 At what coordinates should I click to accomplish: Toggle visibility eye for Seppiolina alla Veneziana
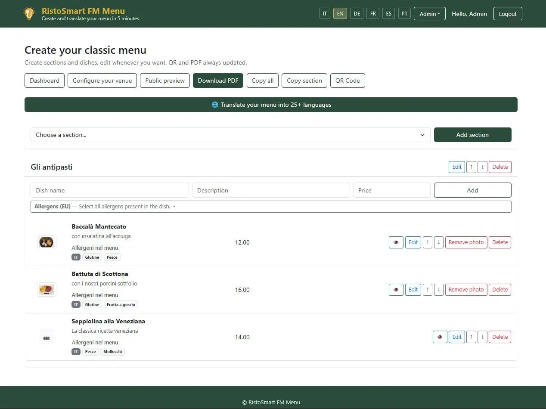click(x=440, y=337)
